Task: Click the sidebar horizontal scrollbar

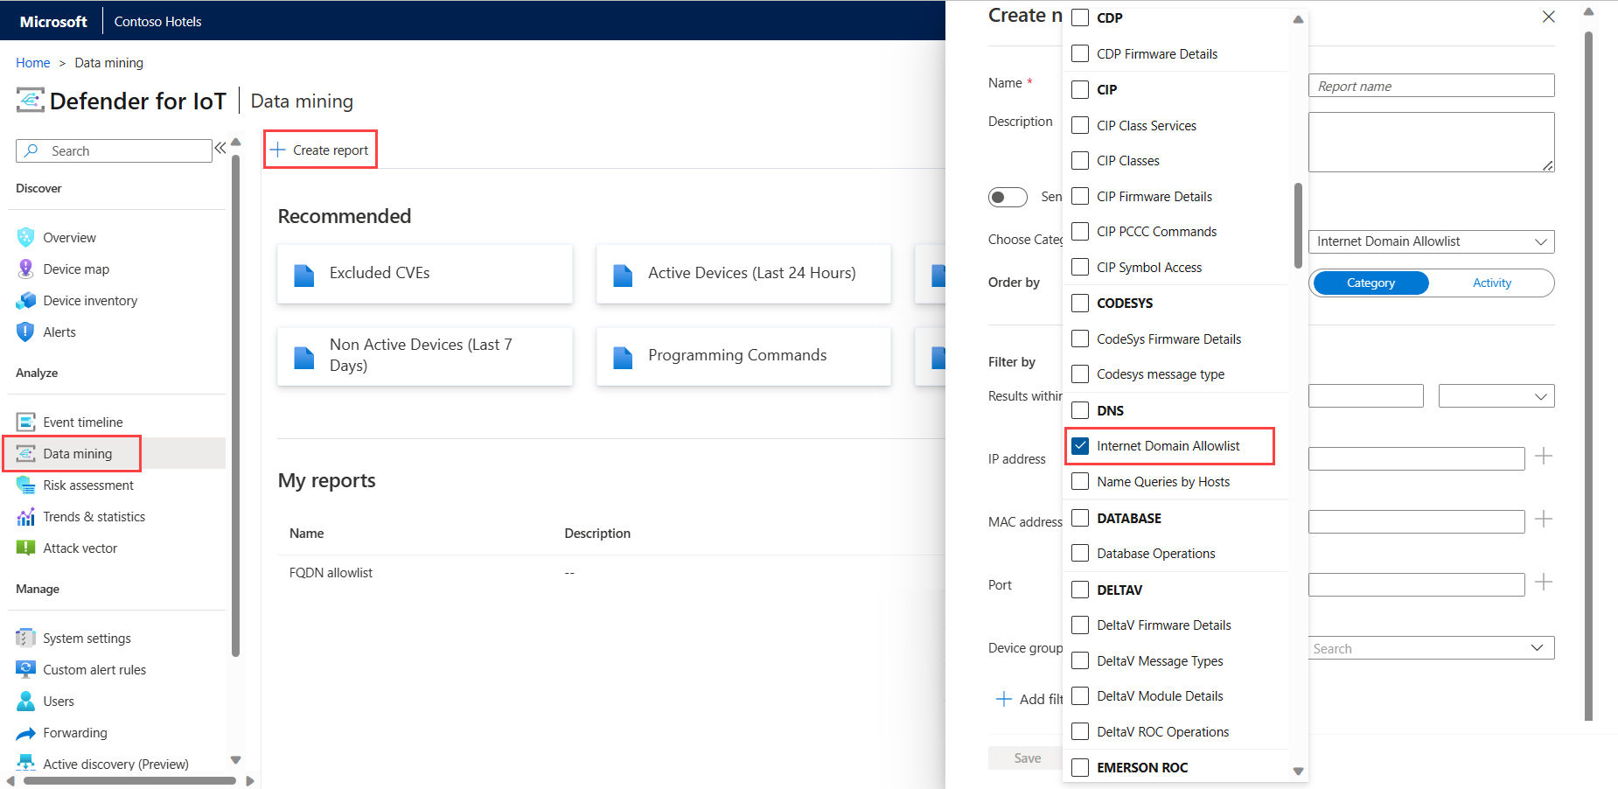Action: click(x=129, y=780)
